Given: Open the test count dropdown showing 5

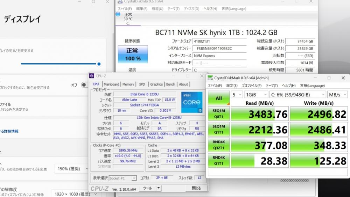Looking at the screenshot, I should [237, 95].
